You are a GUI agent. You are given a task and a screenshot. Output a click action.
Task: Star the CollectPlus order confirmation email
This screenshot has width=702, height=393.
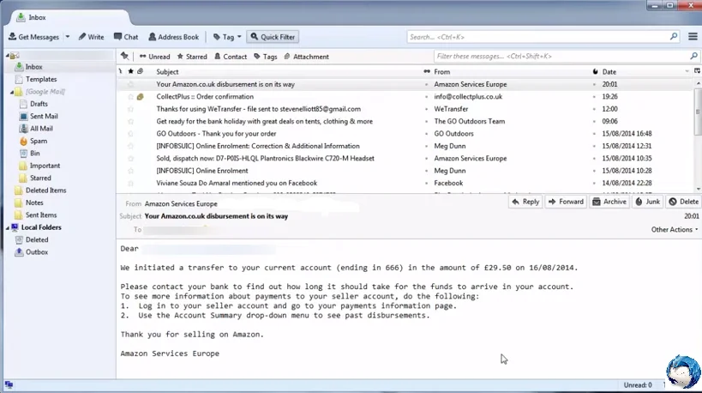[131, 97]
